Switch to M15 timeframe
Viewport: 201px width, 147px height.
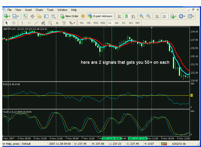pos(96,23)
